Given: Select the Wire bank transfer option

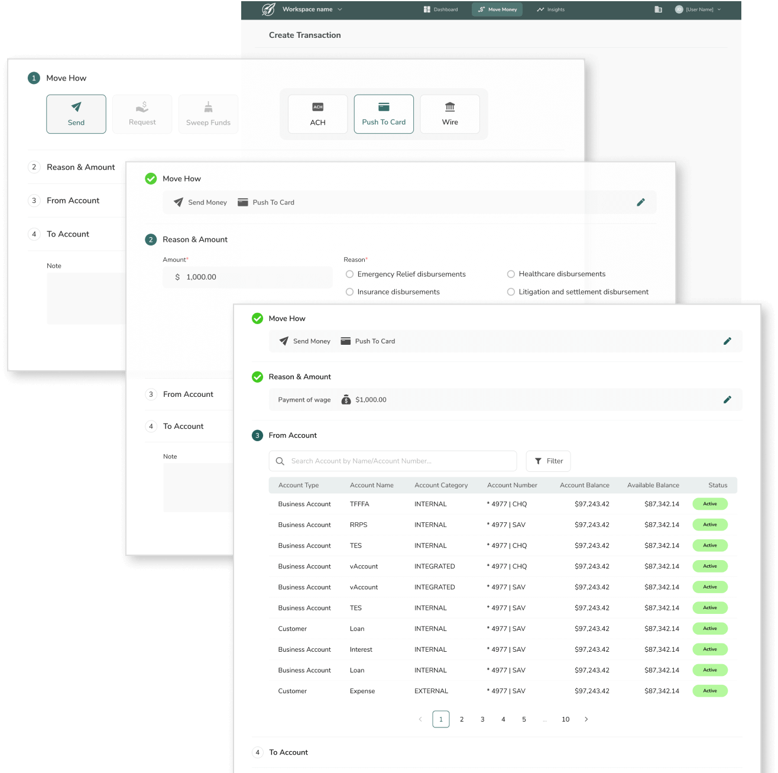Looking at the screenshot, I should pos(450,114).
